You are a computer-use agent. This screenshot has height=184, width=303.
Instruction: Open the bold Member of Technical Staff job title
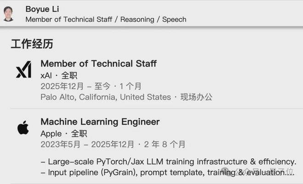click(x=98, y=63)
